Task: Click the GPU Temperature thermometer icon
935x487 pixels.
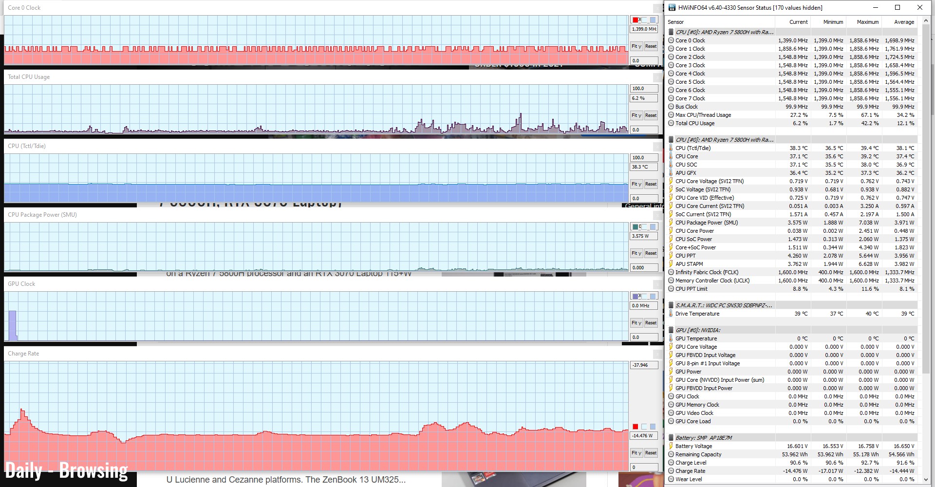Action: pyautogui.click(x=671, y=338)
